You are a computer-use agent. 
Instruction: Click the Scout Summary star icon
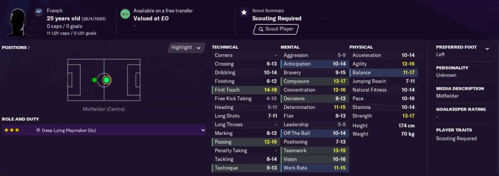[244, 12]
